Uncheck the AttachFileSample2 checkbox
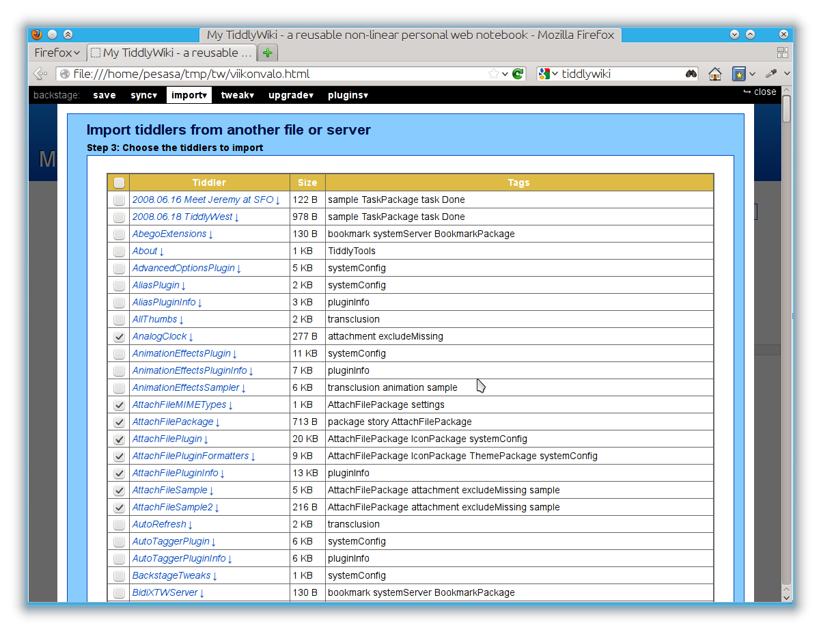821x632 pixels. [119, 507]
